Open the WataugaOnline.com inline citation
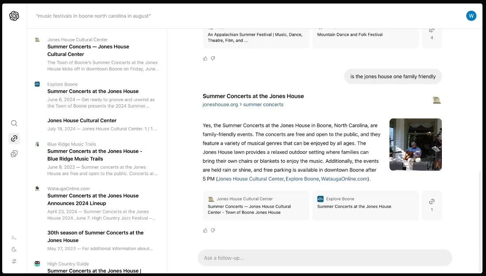 click(x=344, y=179)
